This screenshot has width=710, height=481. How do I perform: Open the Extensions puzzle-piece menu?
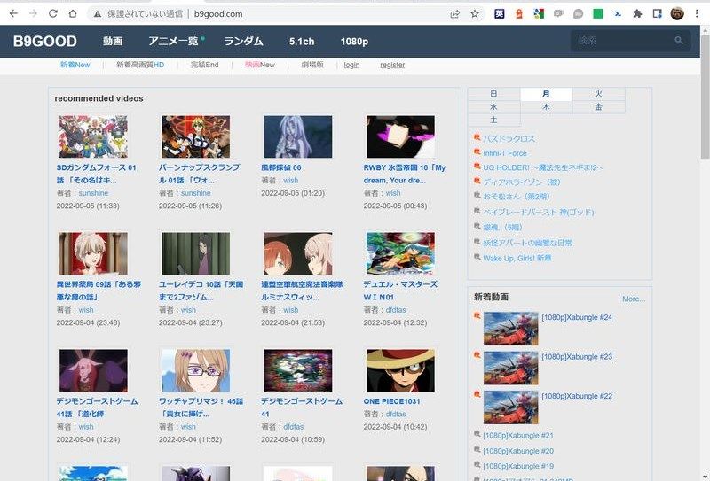coord(637,14)
